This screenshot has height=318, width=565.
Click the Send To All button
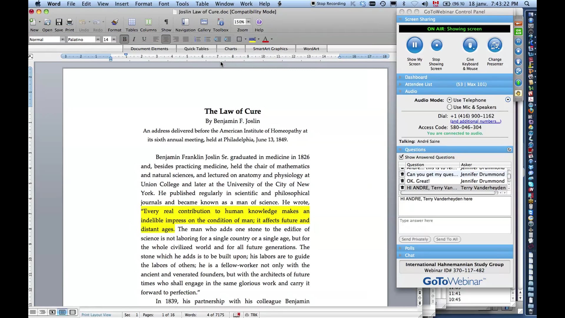(x=447, y=239)
